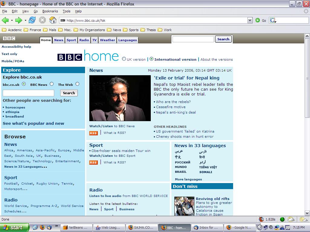Click the Reload page icon
The height and width of the screenshot is (232, 310).
click(32, 20)
